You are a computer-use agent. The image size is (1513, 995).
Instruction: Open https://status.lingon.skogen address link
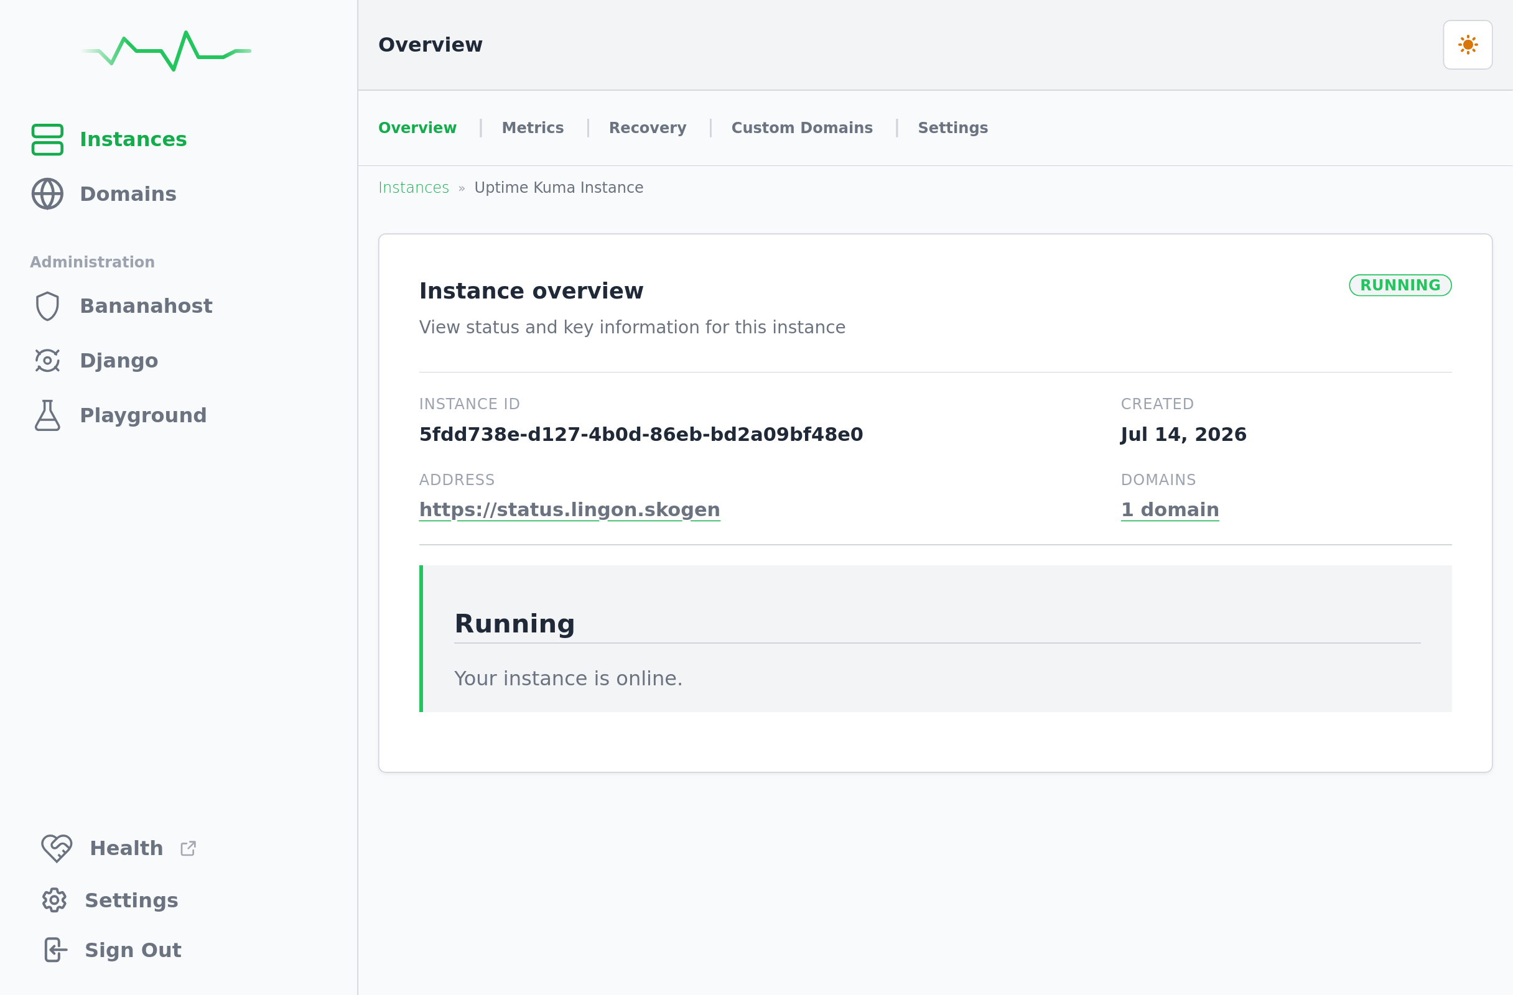pyautogui.click(x=570, y=509)
